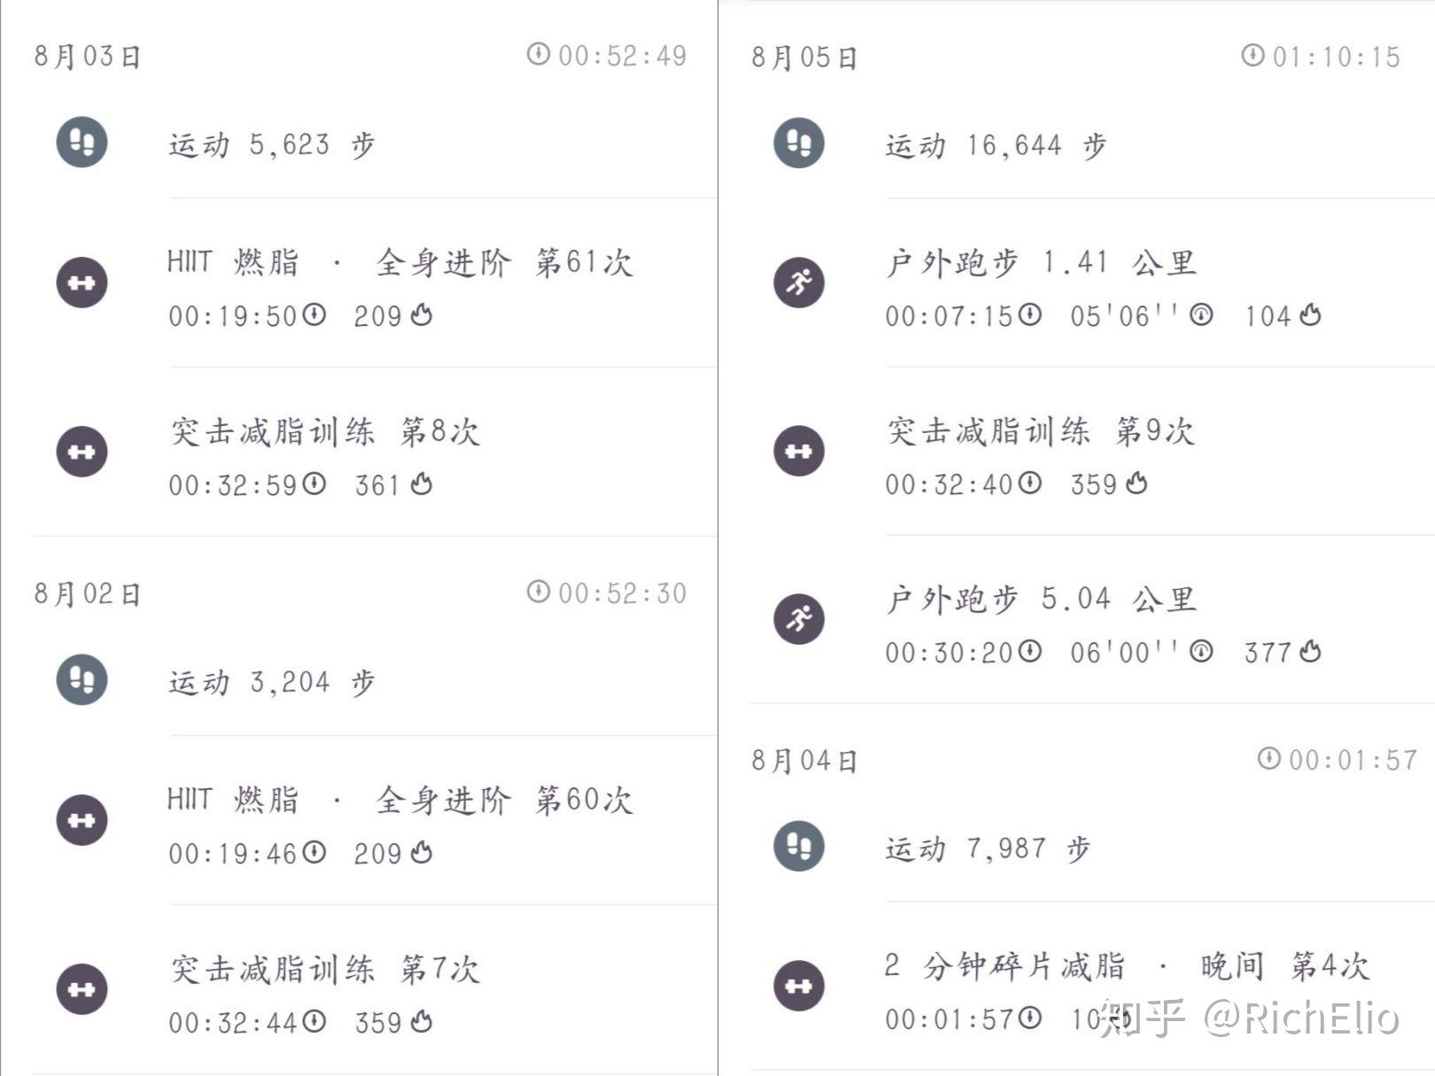Screen dimensions: 1435x1076
Task: Click the running icon beside 户外跑步 5.04 公里
Action: click(798, 620)
